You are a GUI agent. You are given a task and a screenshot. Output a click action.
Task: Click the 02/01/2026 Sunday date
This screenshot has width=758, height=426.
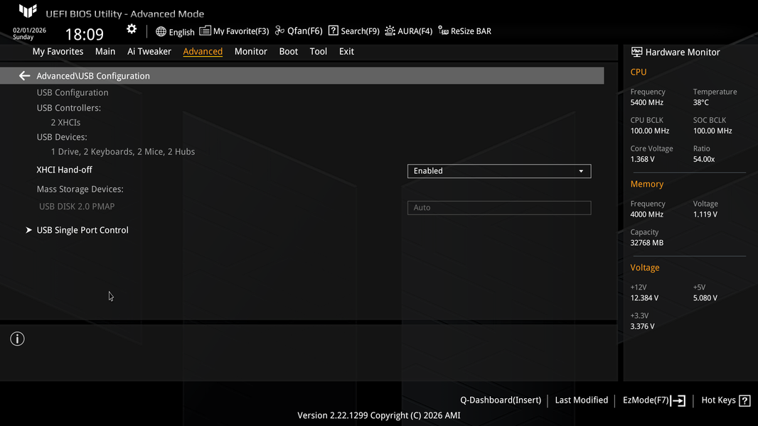coord(29,33)
